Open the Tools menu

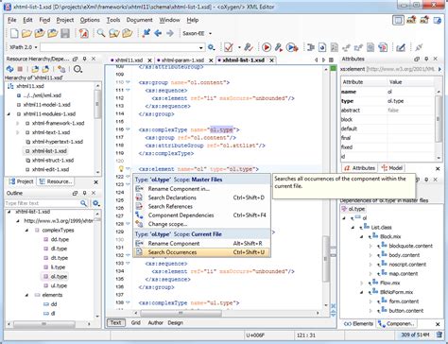[113, 20]
